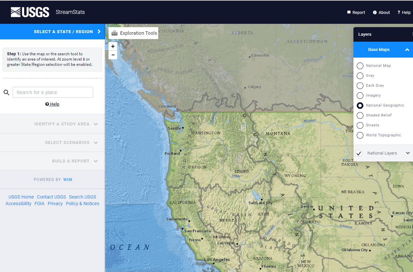Click the Privacy link in the footer
The height and width of the screenshot is (272, 413).
[x=55, y=204]
